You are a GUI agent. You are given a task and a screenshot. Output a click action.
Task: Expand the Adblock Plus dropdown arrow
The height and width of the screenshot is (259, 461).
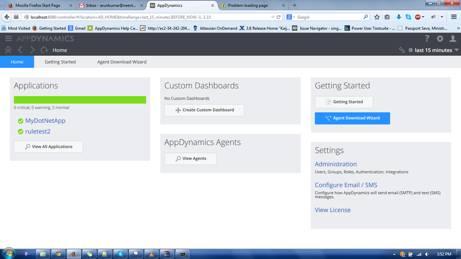point(423,17)
